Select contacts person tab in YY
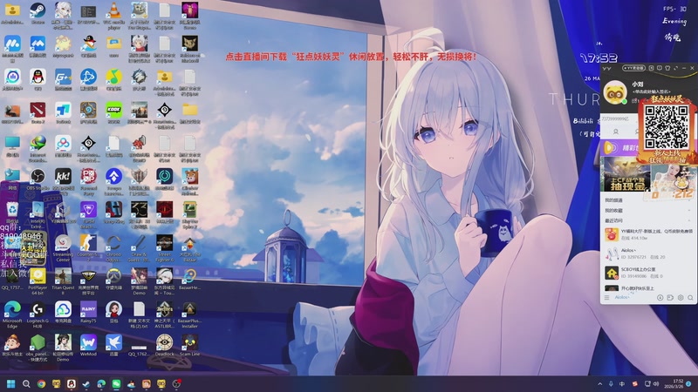 tap(616, 132)
